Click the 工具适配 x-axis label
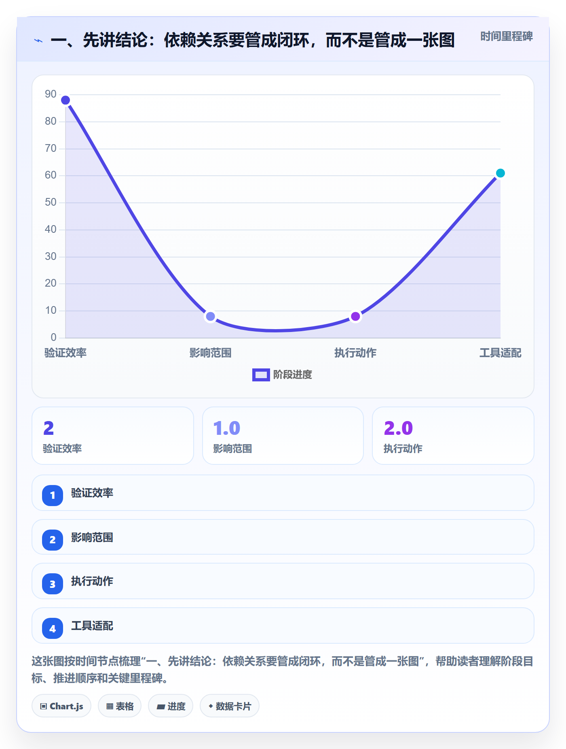 coord(500,353)
